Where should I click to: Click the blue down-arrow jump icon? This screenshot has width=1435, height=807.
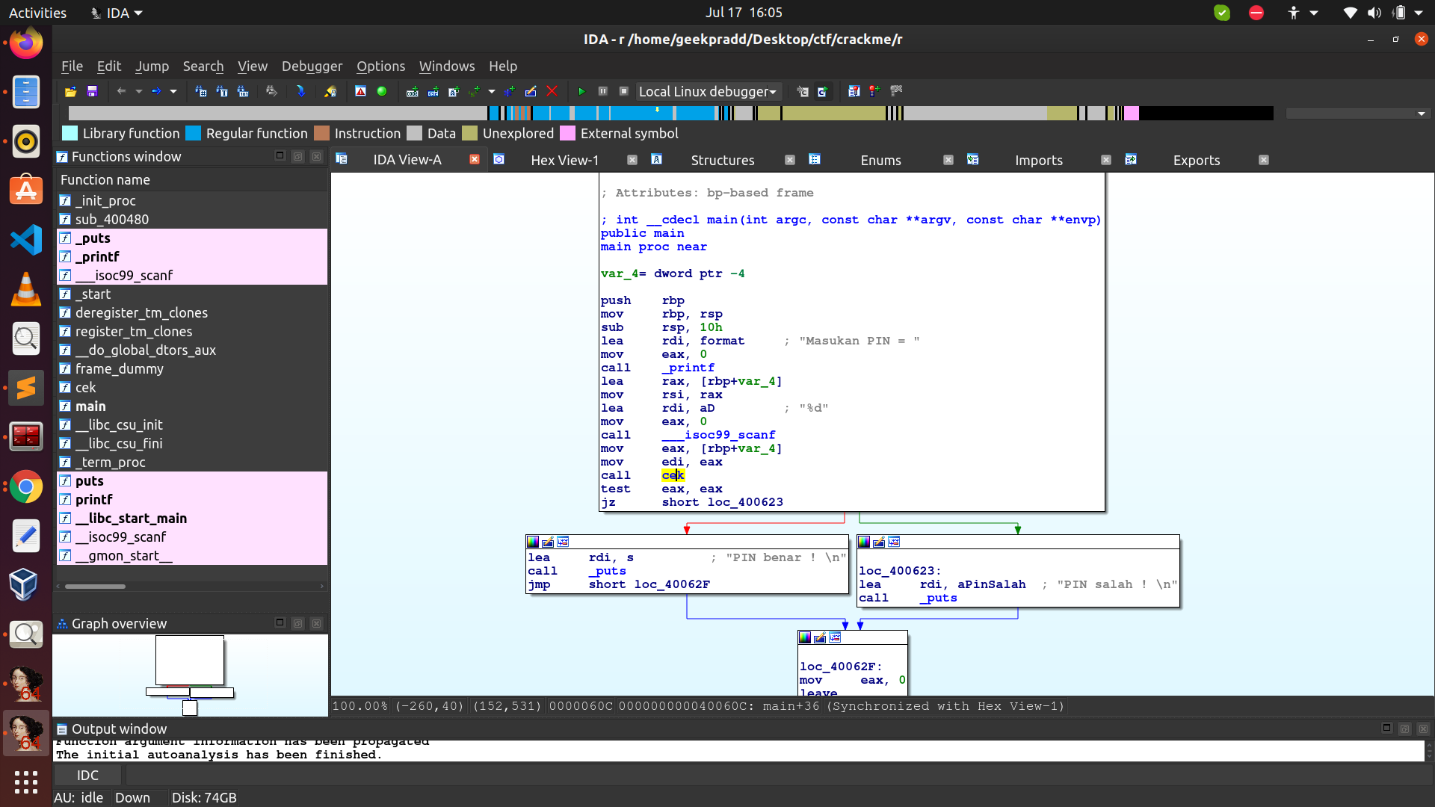point(300,91)
